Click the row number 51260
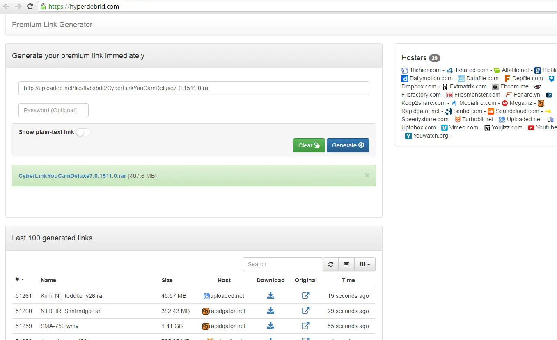 pyautogui.click(x=24, y=311)
